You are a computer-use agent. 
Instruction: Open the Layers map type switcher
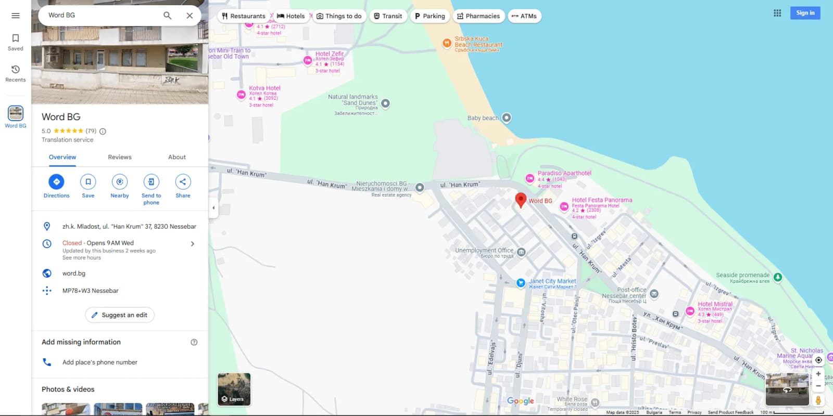234,389
